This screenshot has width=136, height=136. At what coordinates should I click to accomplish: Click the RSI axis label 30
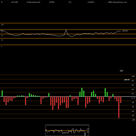pos(2,40)
